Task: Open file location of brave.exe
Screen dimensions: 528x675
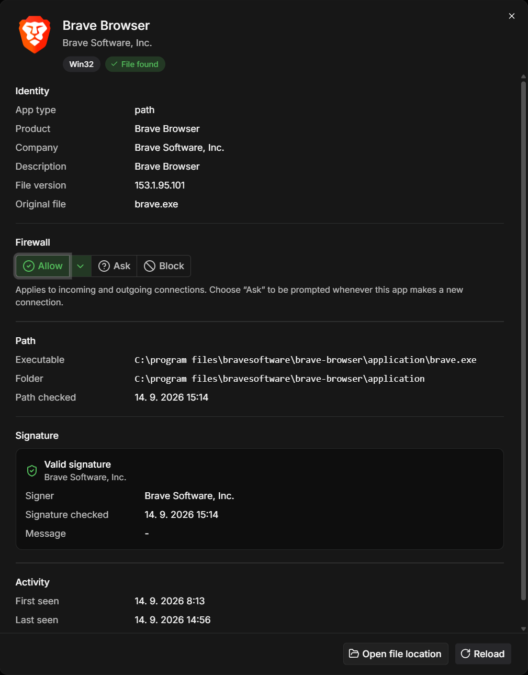Action: [x=396, y=654]
